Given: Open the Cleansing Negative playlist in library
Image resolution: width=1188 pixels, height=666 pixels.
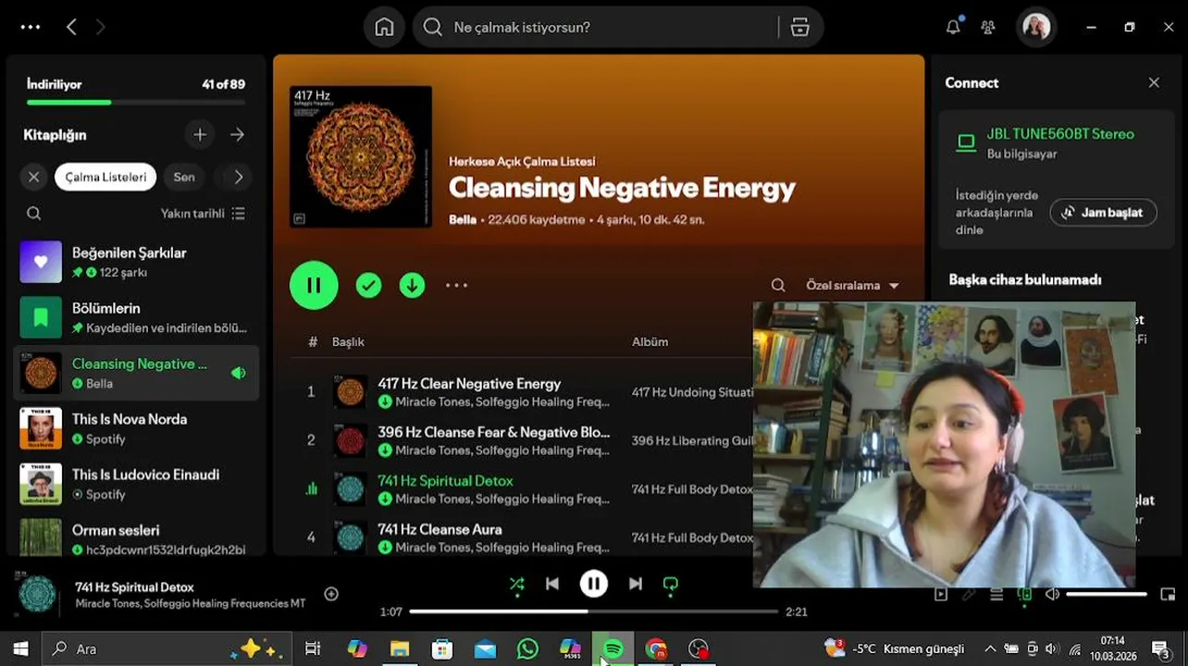Looking at the screenshot, I should click(x=136, y=373).
